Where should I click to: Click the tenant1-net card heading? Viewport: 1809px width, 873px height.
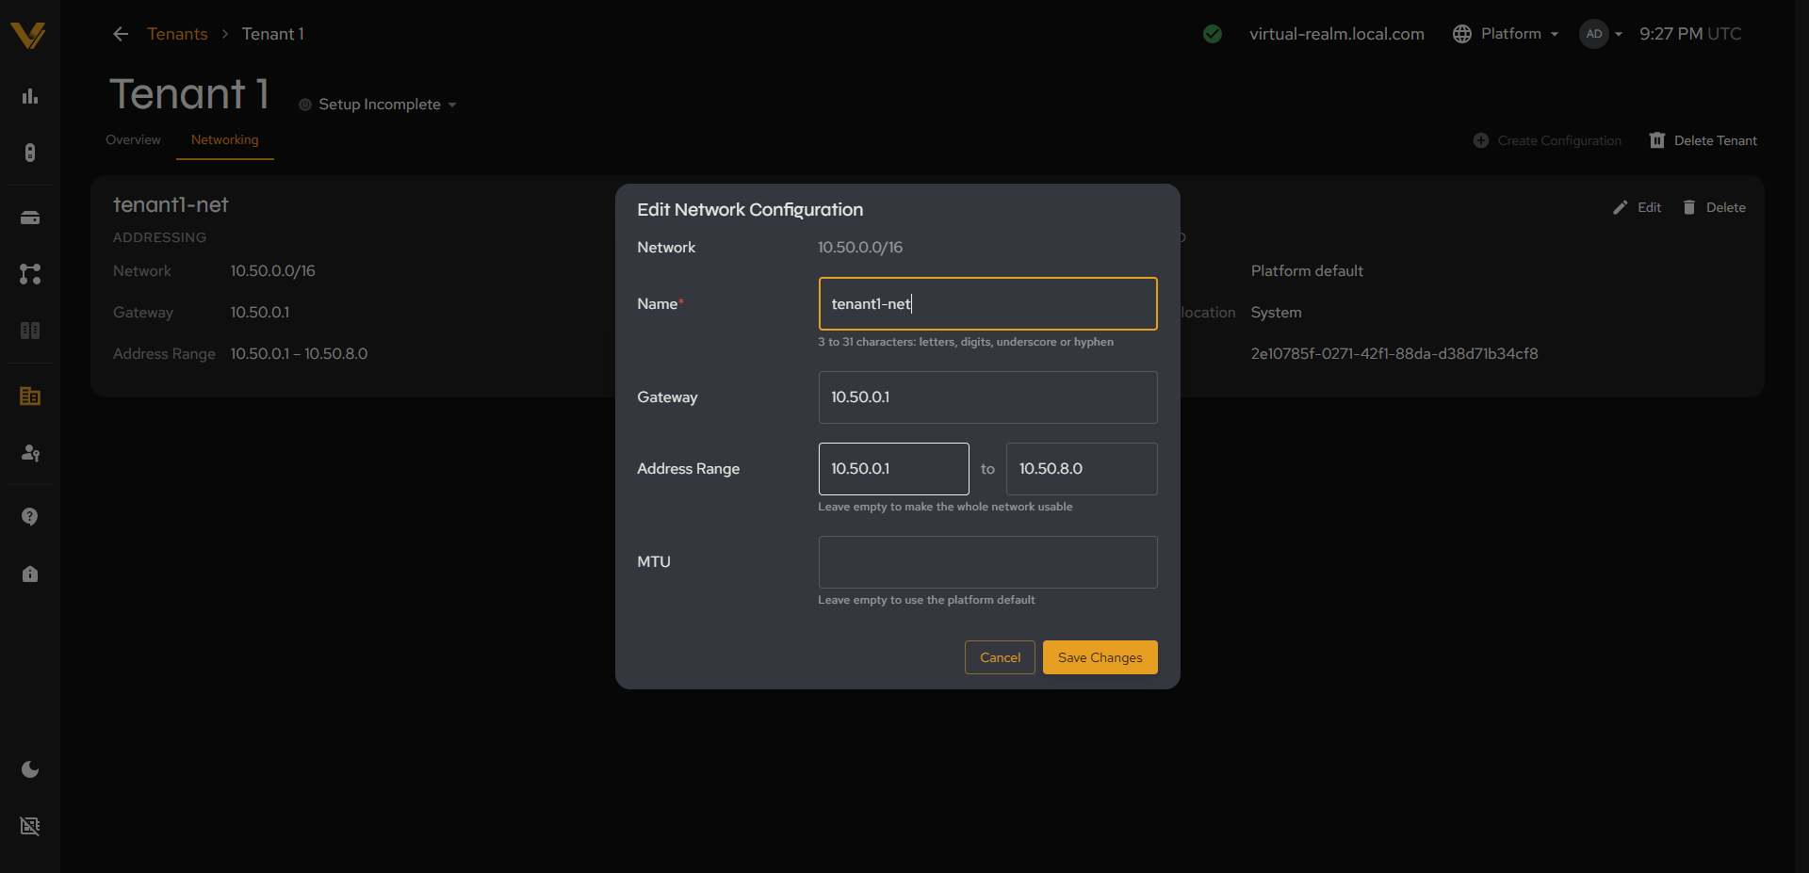171,205
